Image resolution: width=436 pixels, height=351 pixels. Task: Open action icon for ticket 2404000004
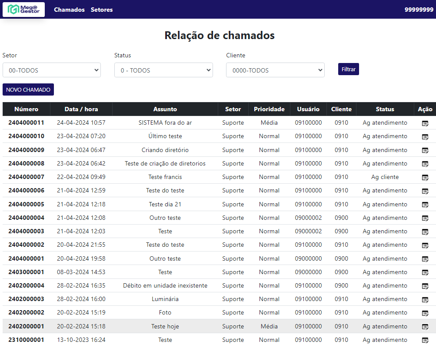[425, 218]
